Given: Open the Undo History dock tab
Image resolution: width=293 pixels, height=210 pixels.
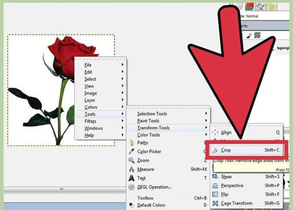Looking at the screenshot, I should 272,6.
